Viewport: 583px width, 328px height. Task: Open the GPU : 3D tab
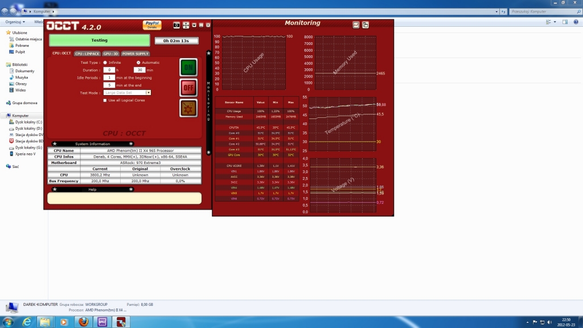[x=111, y=54]
